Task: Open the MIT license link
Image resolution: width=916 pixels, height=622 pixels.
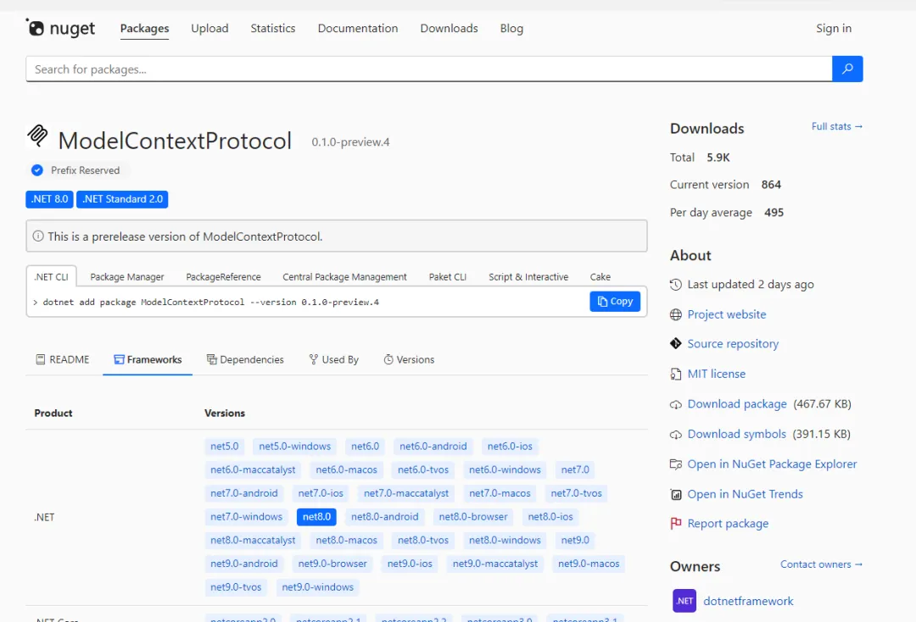Action: pyautogui.click(x=716, y=374)
